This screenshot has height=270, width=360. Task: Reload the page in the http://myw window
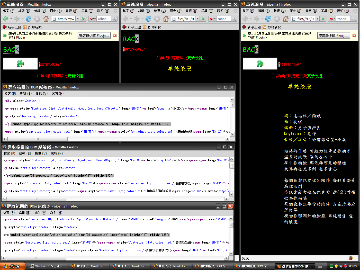(x=29, y=19)
